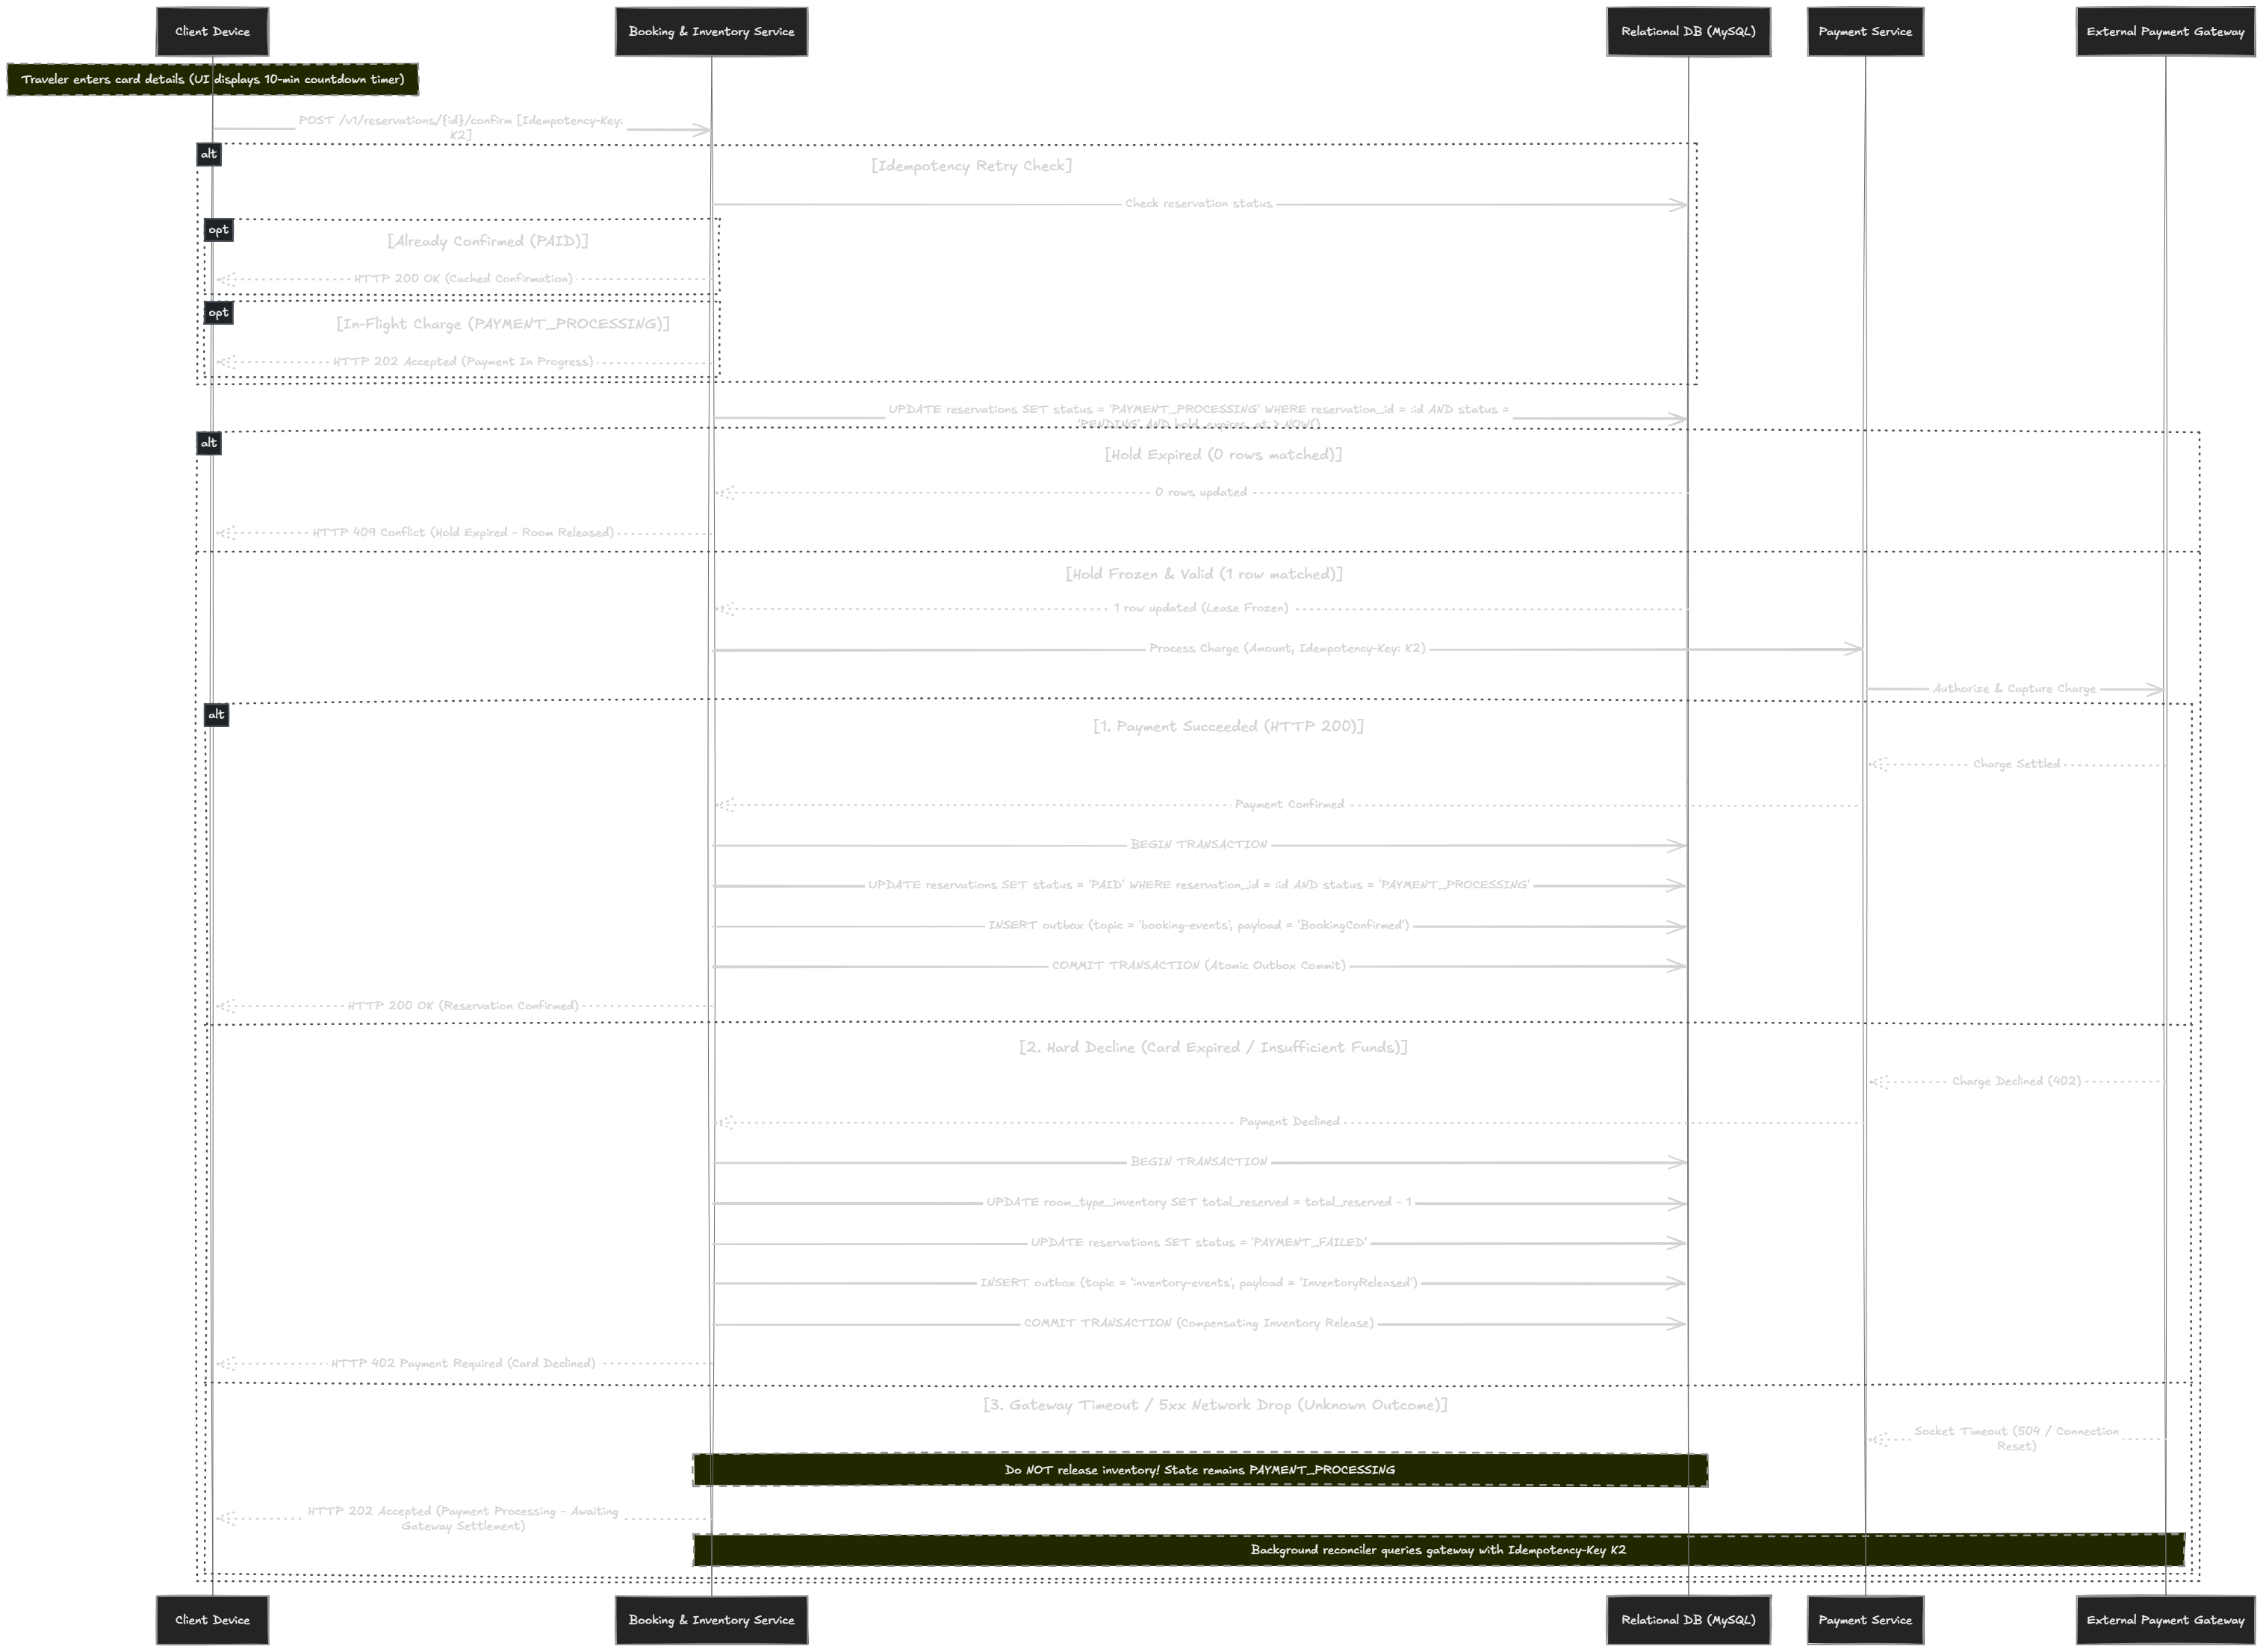Click the 'Process Charge (Amount, Idempotency-Key: K2)' message

(x=1288, y=648)
